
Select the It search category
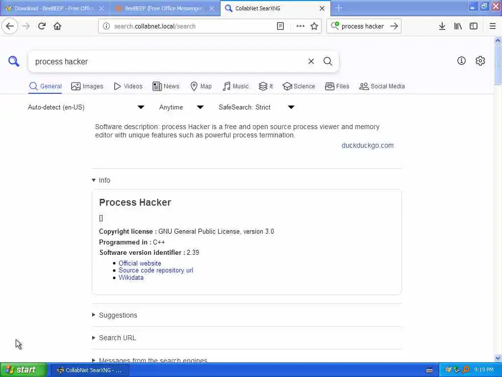pyautogui.click(x=266, y=86)
